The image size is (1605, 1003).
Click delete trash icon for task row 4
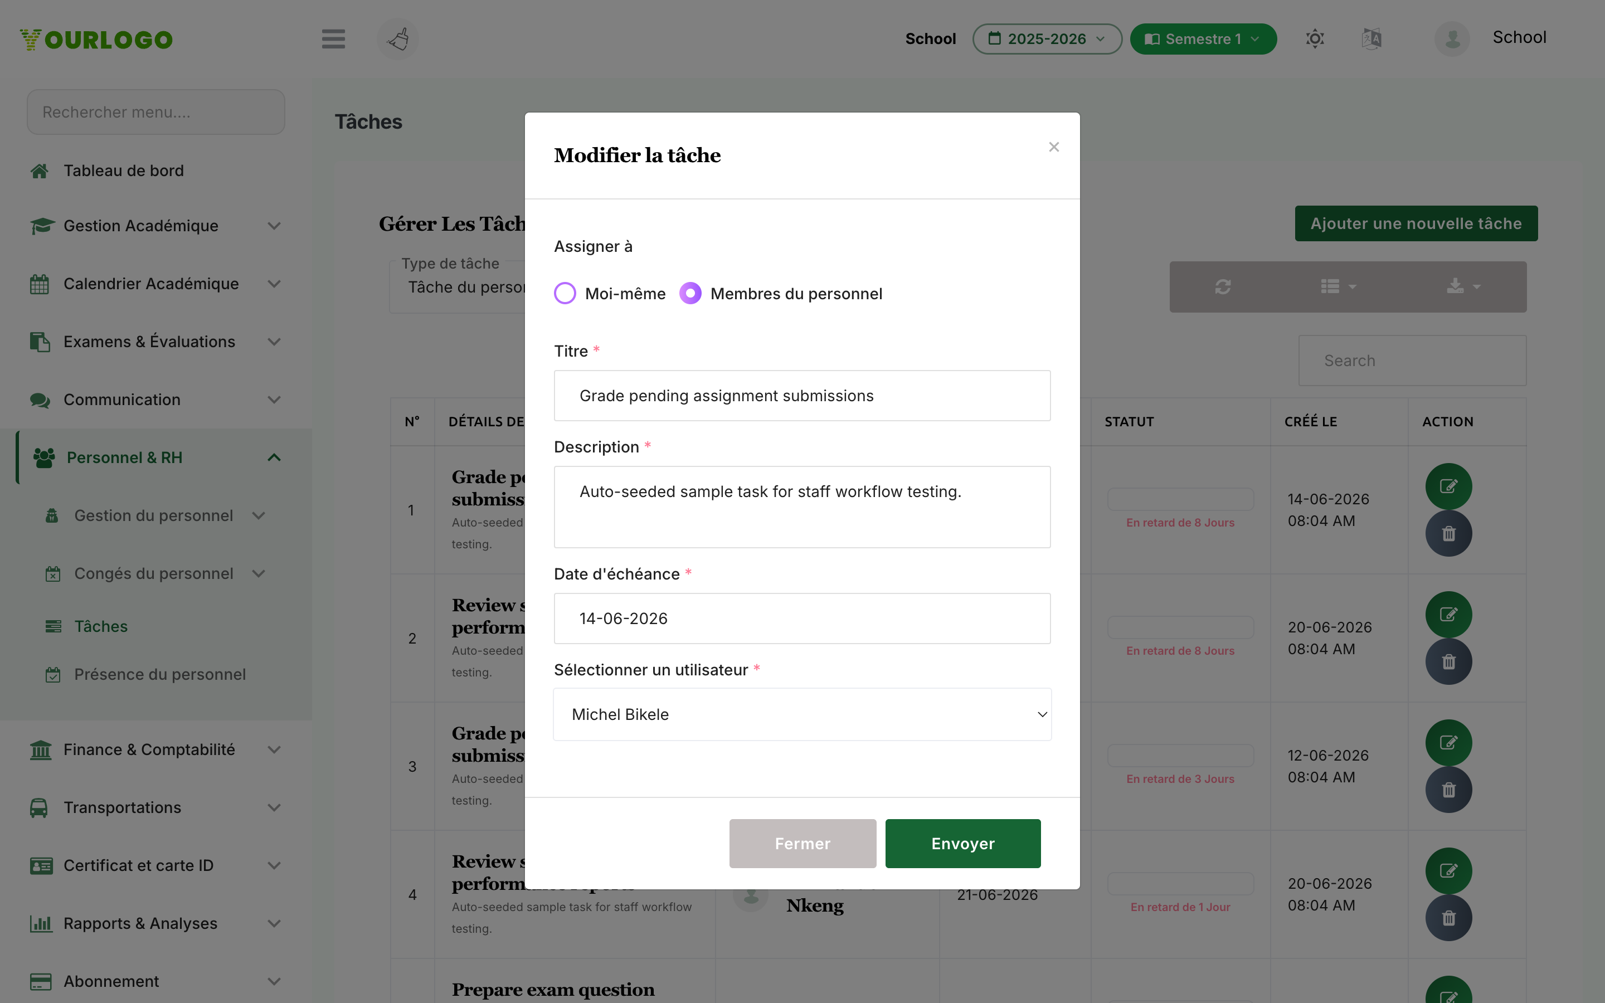pyautogui.click(x=1448, y=918)
